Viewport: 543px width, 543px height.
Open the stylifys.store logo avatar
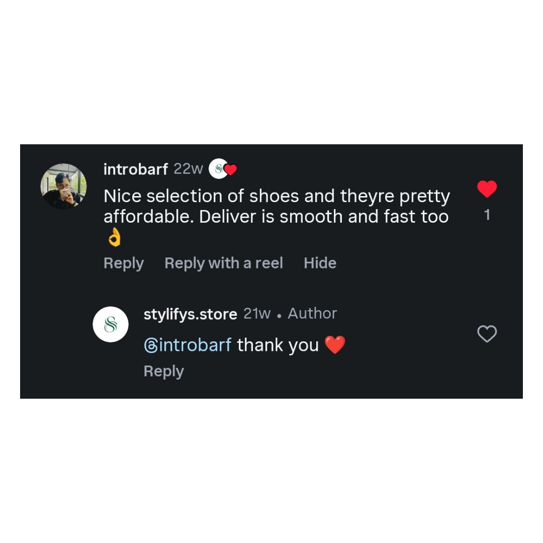click(111, 324)
